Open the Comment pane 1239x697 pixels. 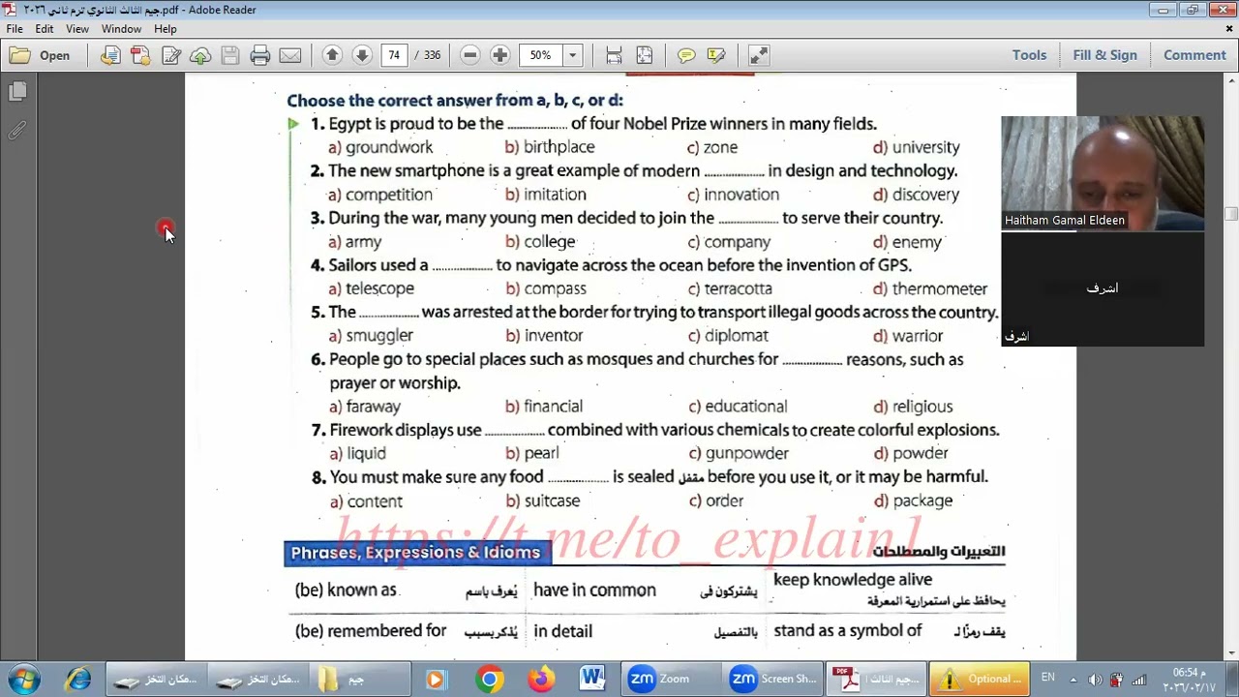[x=1194, y=55]
